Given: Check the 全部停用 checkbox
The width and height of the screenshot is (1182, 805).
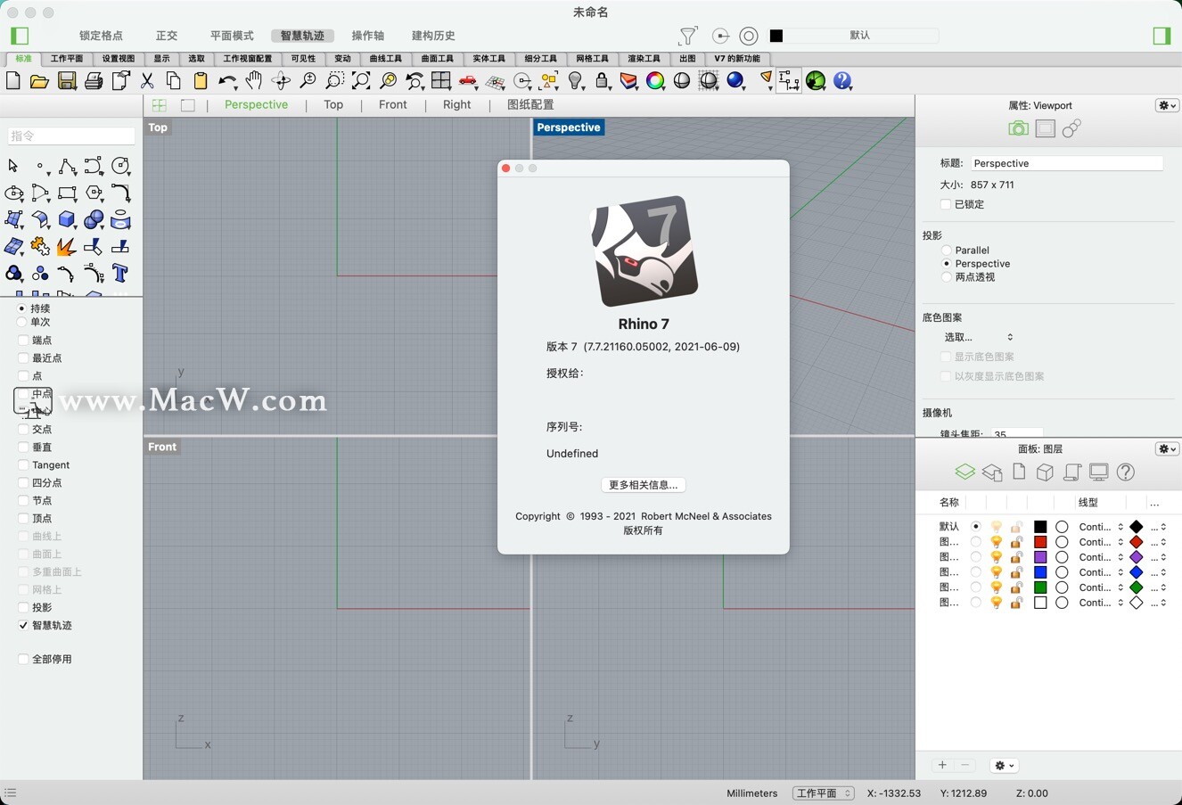Looking at the screenshot, I should (23, 660).
